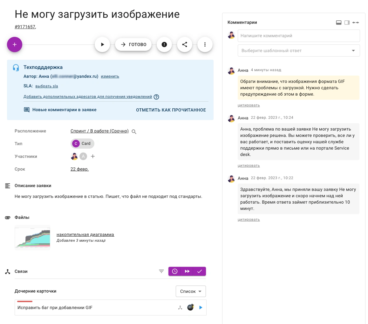Click Отметить как прочитанное button
This screenshot has height=324, width=368.
tap(171, 110)
